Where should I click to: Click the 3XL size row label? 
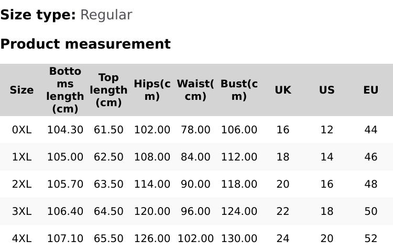(x=21, y=211)
